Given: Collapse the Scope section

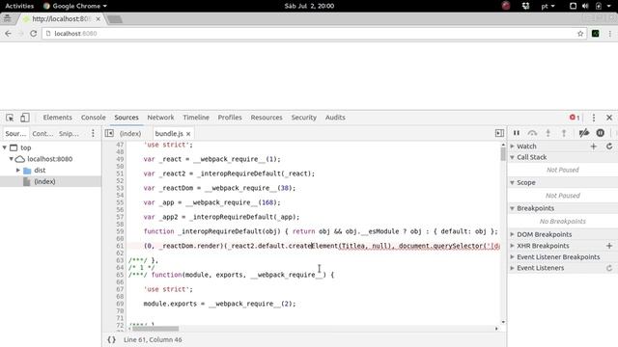Looking at the screenshot, I should click(x=513, y=182).
